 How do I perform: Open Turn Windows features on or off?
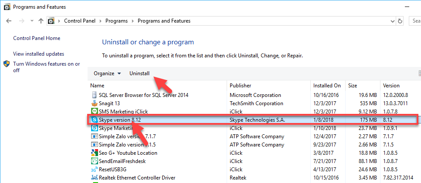point(47,67)
